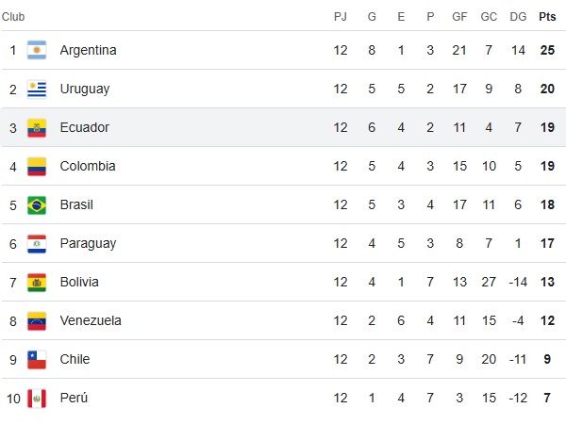Click the Chile flag icon
The width and height of the screenshot is (566, 424).
point(37,359)
